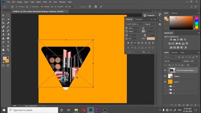Switch to the Channels tab
201x113 pixels.
coord(174,52)
